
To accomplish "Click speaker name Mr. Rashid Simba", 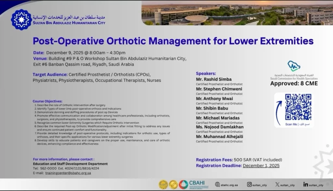I will click(x=214, y=79).
